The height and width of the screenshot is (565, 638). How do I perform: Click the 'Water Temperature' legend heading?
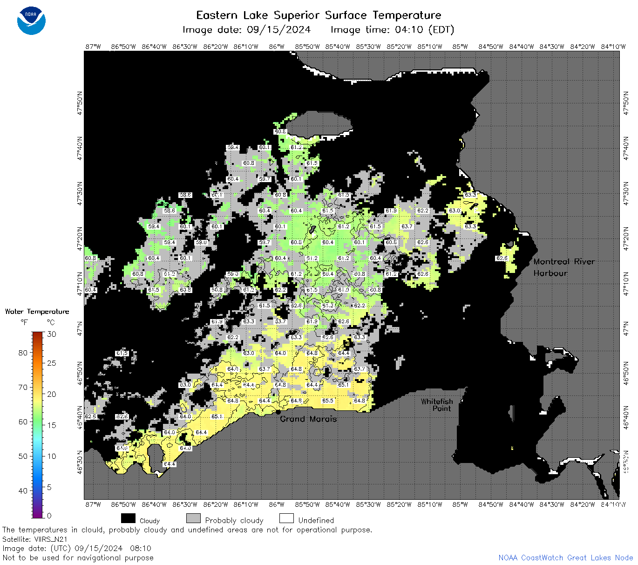(37, 312)
